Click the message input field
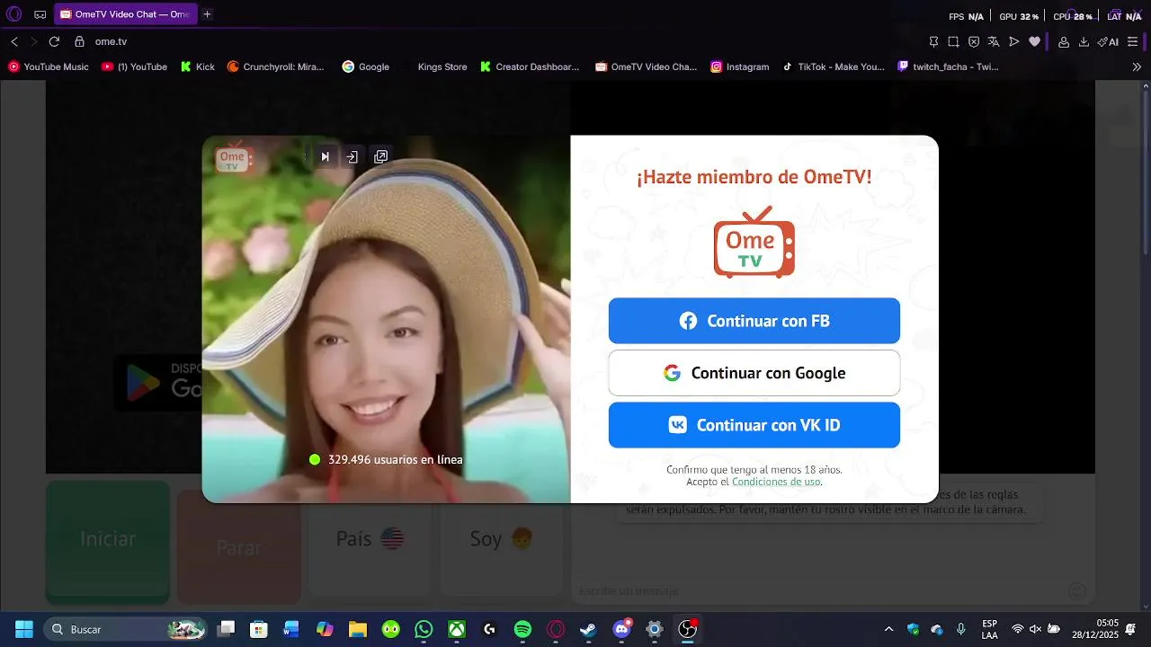Image resolution: width=1151 pixels, height=647 pixels. (x=818, y=590)
